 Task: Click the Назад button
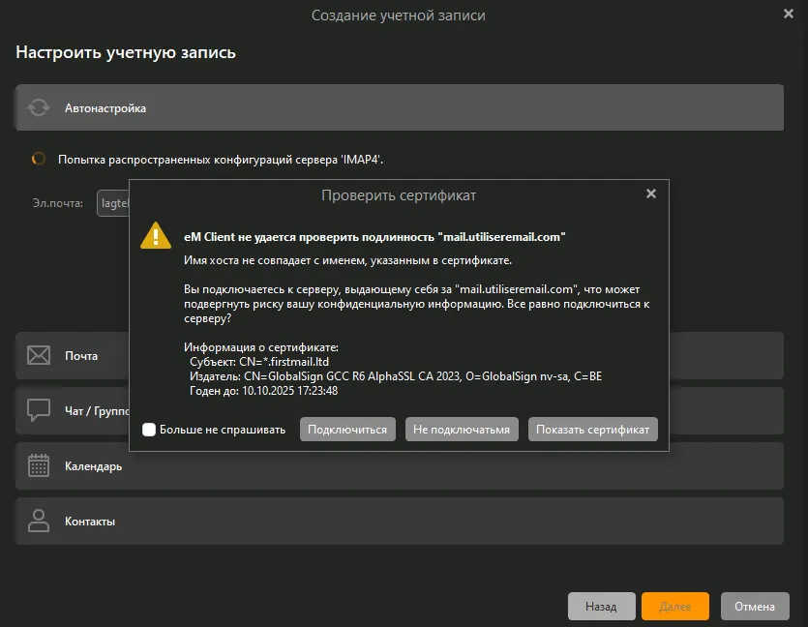tap(601, 607)
